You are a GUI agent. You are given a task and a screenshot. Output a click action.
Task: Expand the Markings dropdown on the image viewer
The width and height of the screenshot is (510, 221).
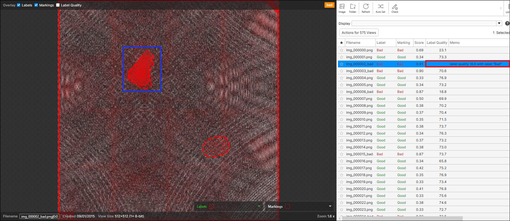click(x=330, y=206)
